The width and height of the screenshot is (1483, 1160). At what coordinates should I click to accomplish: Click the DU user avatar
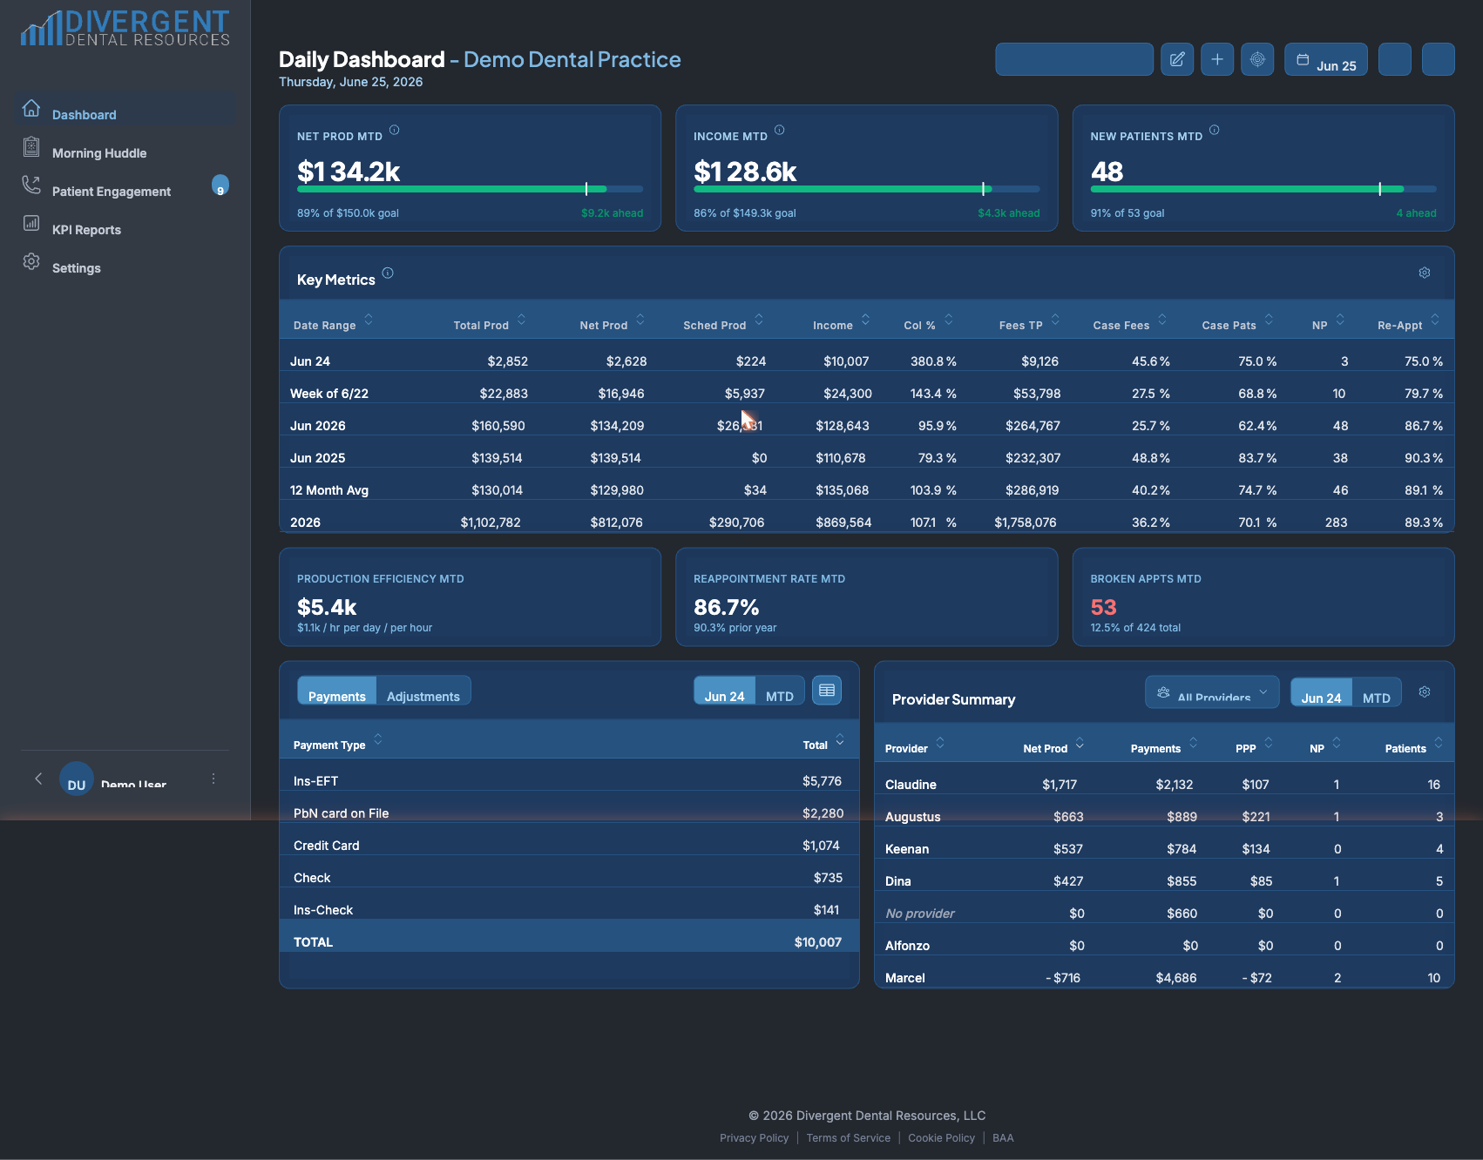tap(77, 779)
